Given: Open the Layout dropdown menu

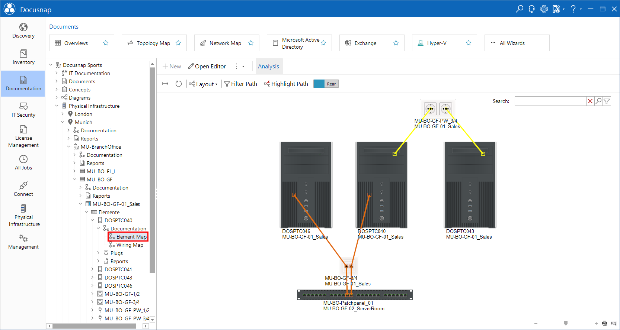Looking at the screenshot, I should click(x=203, y=84).
